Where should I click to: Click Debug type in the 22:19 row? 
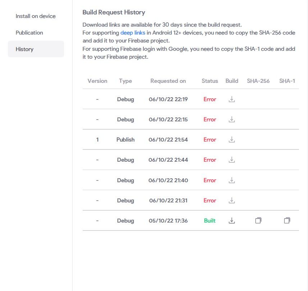[125, 99]
